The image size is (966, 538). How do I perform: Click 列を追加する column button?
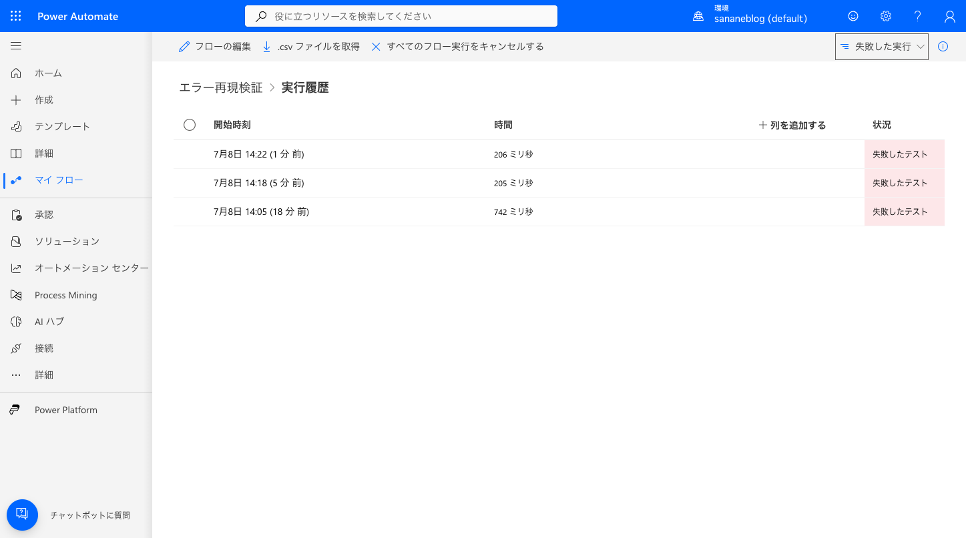point(792,125)
